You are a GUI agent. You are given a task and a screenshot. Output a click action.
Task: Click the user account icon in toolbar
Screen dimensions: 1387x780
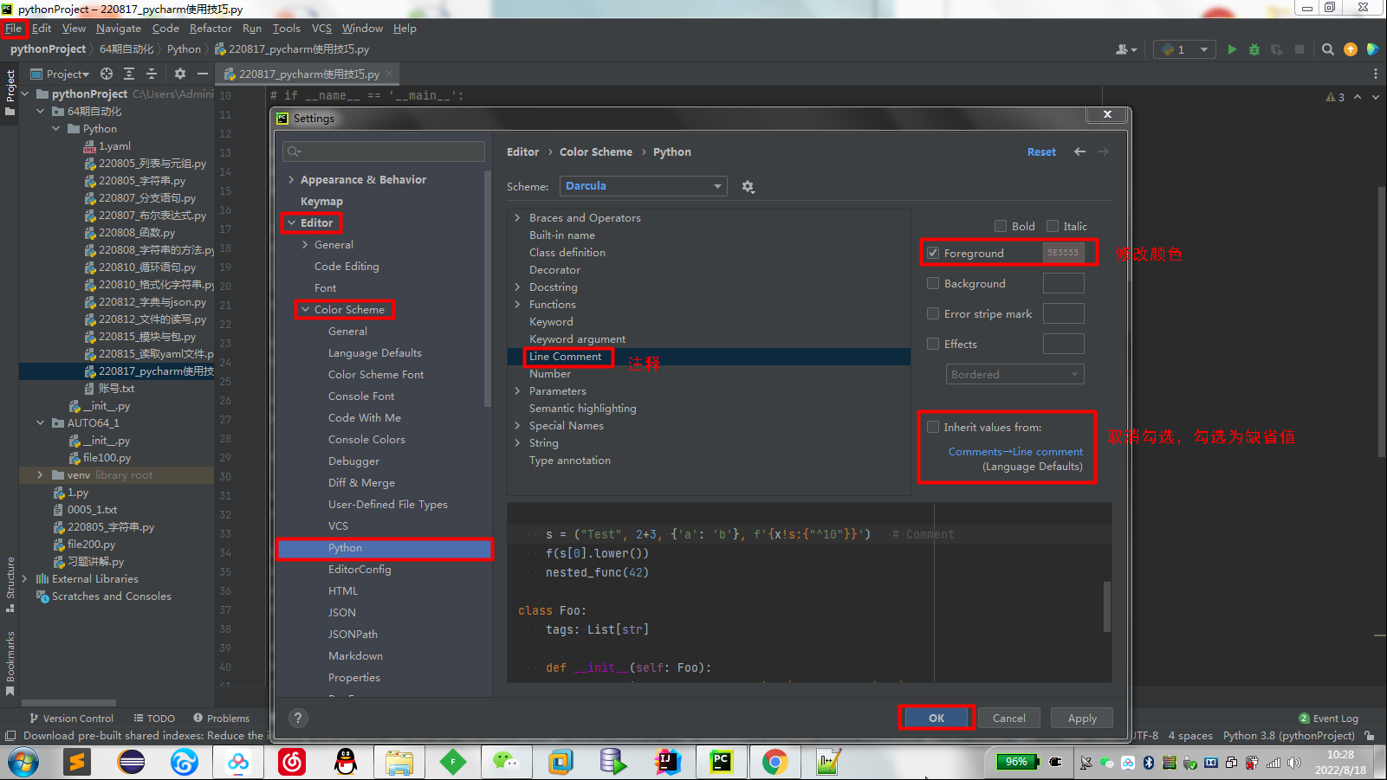pos(1126,49)
